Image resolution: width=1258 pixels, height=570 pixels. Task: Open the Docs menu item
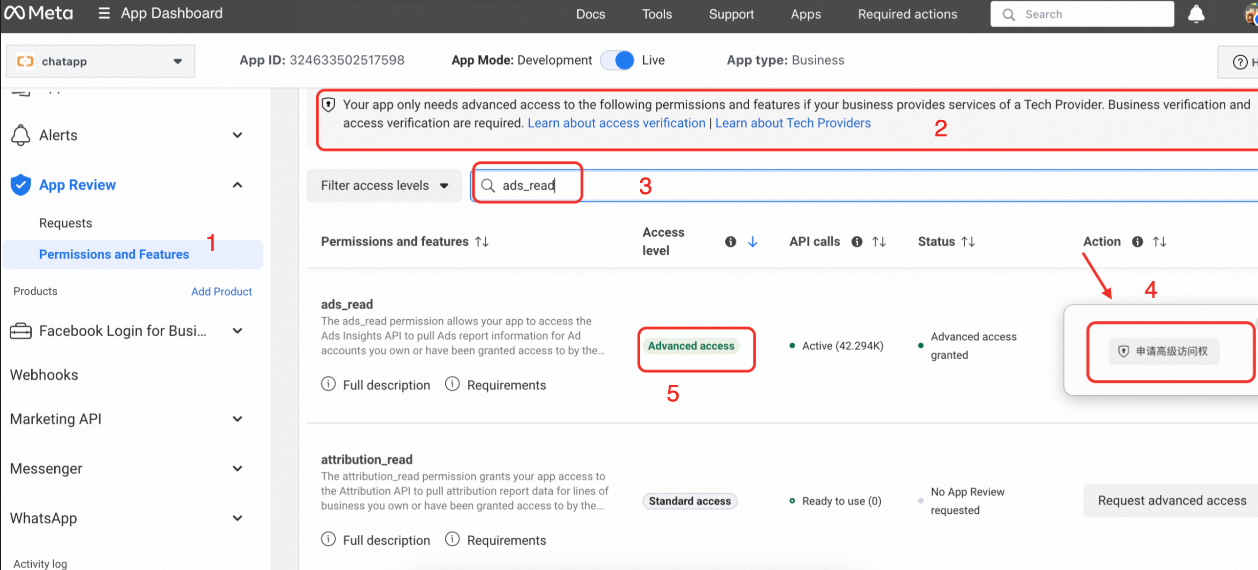[x=590, y=14]
